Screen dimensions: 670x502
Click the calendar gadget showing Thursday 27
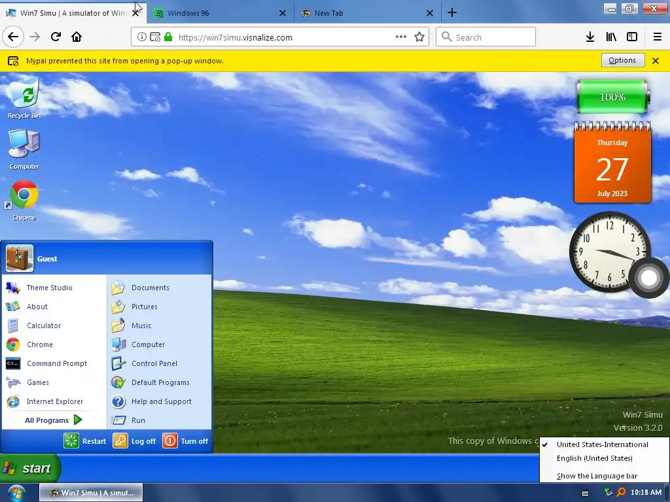click(x=612, y=163)
